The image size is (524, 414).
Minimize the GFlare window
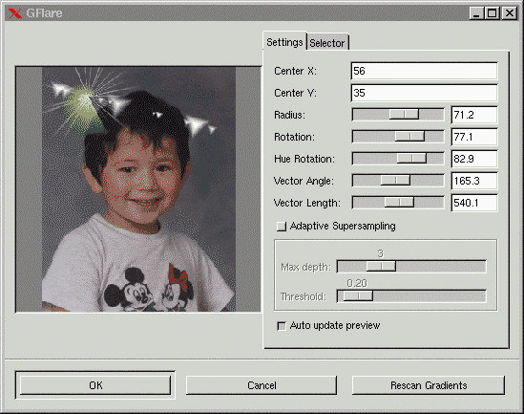(477, 13)
